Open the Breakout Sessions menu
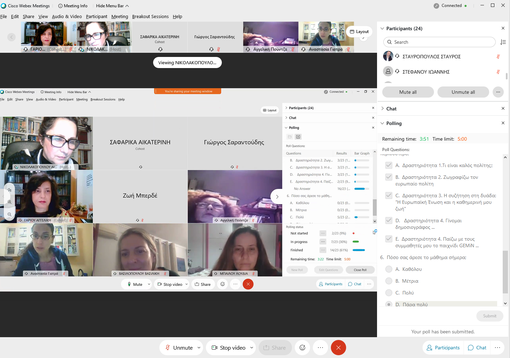 150,16
